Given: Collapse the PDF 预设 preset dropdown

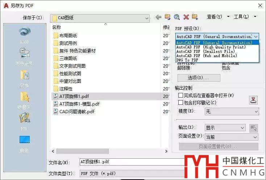Looking at the screenshot, I should pos(256,37).
